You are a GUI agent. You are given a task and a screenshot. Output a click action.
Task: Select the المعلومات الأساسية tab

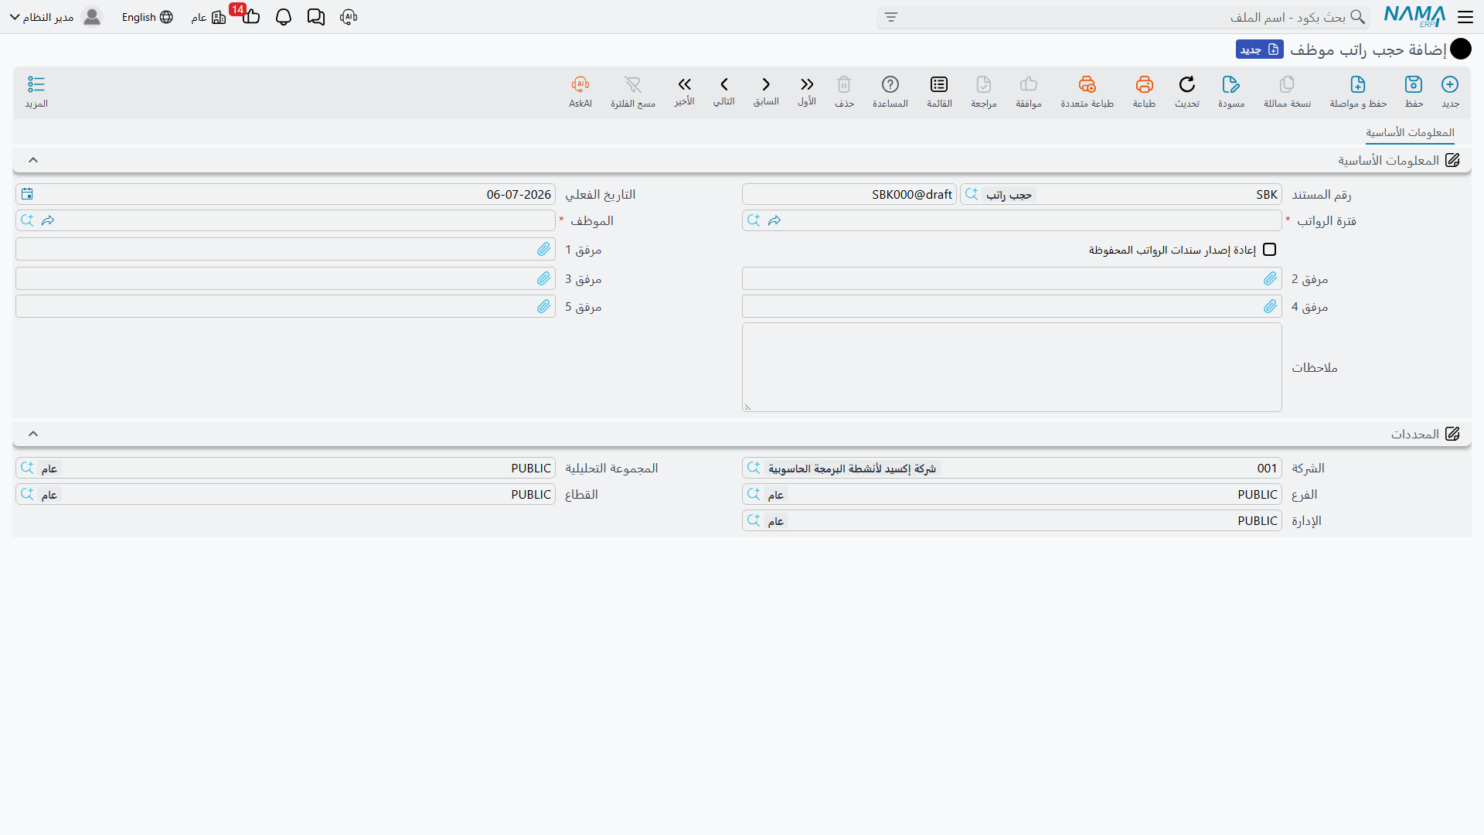coord(1410,133)
